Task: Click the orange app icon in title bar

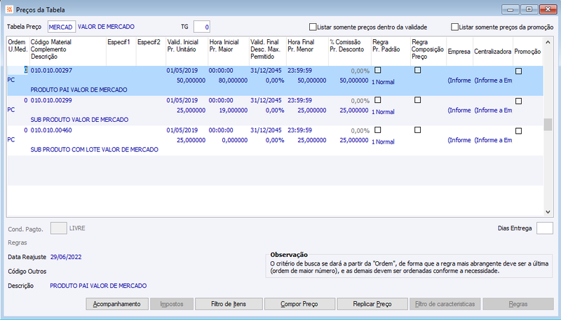Action: [x=9, y=10]
